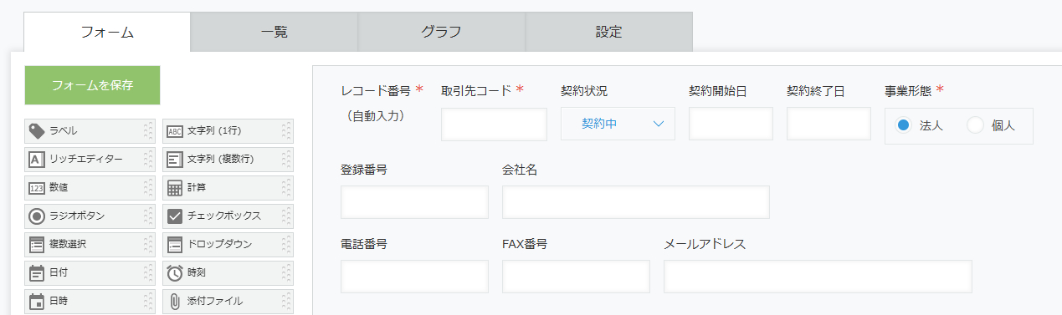Image resolution: width=1062 pixels, height=315 pixels.
Task: Pick the ラジオボタン field icon
Action: 36,216
